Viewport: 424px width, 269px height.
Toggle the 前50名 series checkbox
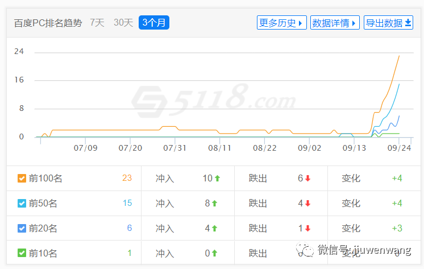coord(22,204)
